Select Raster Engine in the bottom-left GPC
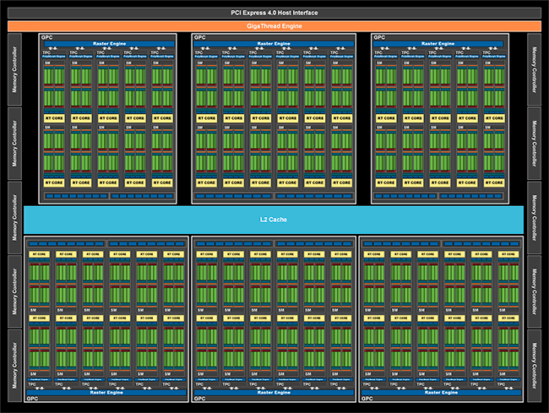The width and height of the screenshot is (549, 413). click(107, 392)
